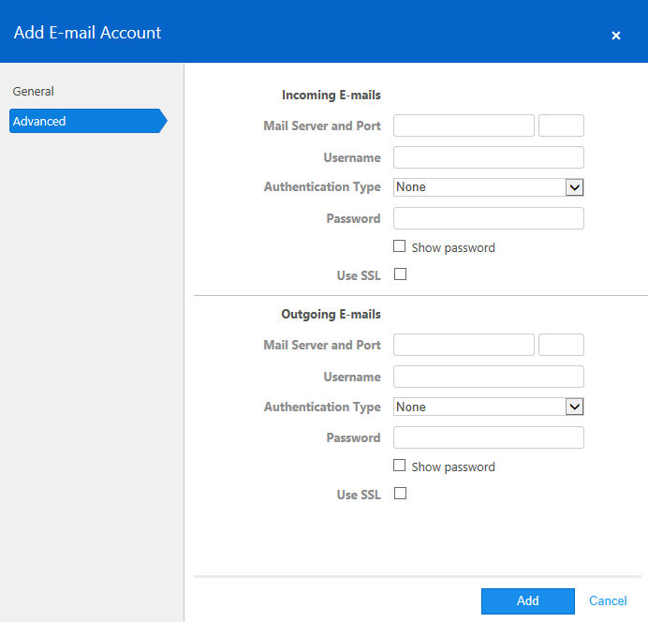The width and height of the screenshot is (648, 622).
Task: Enable outgoing Use SSL checkbox
Action: pyautogui.click(x=400, y=494)
